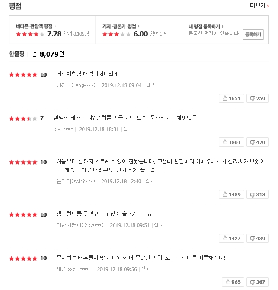Dislike 재영 review with 267 thumbs down

258,282
